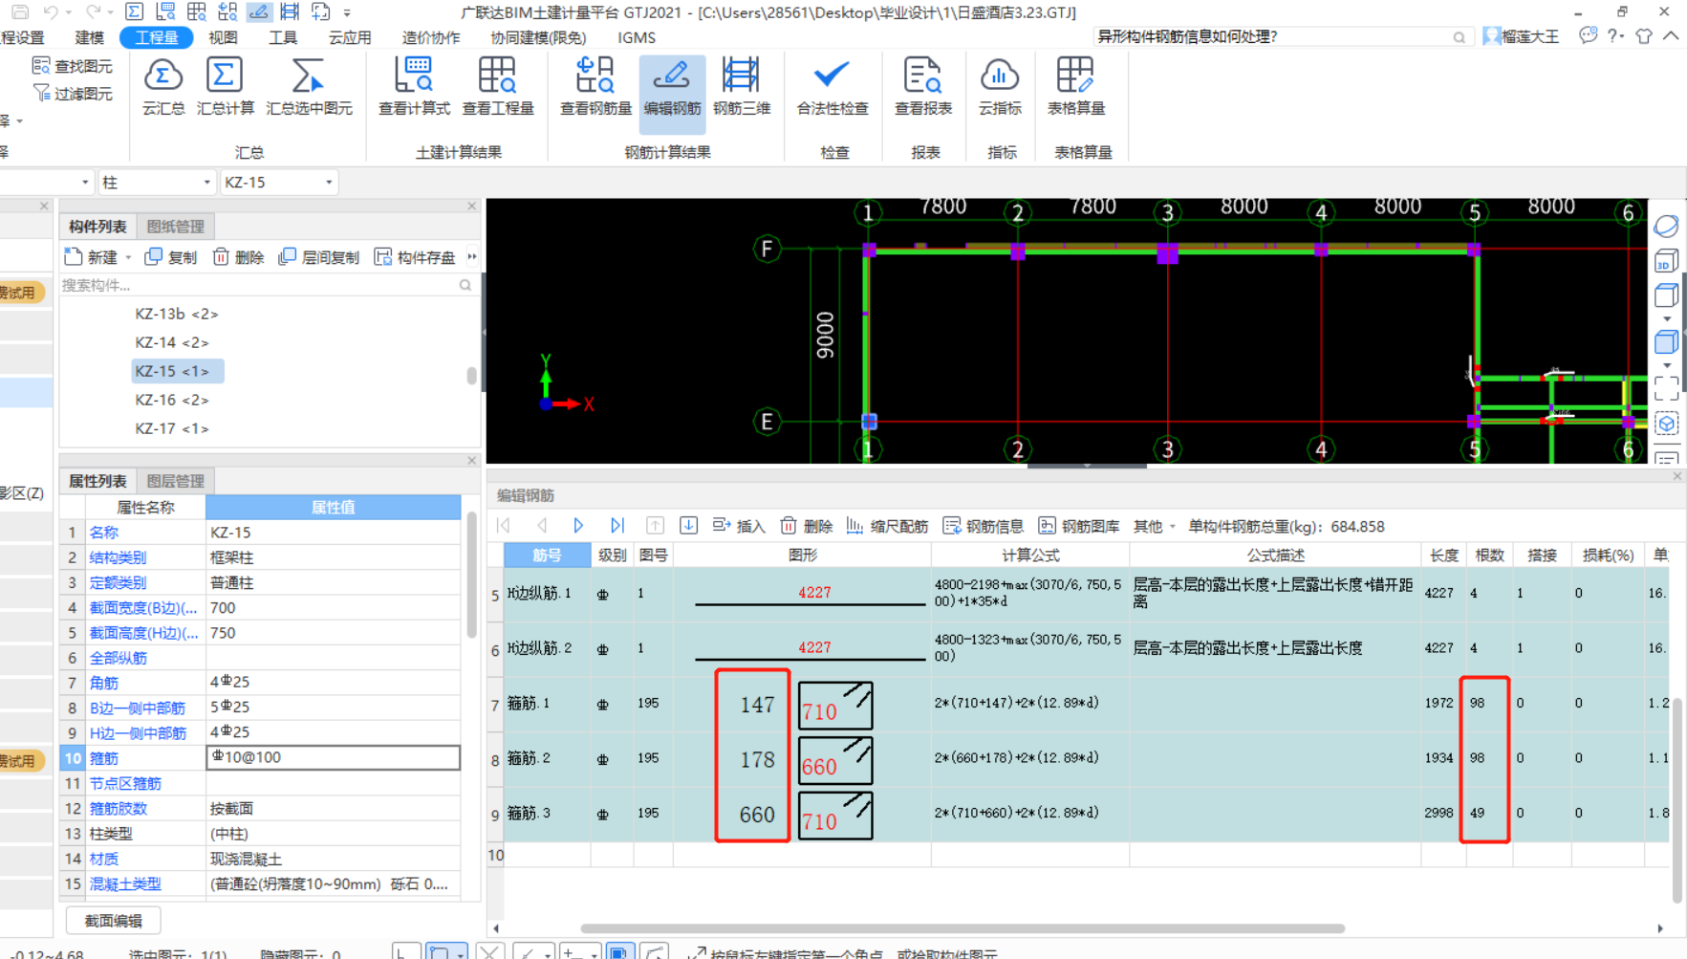
Task: Switch to 图层管理 tab
Action: (x=175, y=481)
